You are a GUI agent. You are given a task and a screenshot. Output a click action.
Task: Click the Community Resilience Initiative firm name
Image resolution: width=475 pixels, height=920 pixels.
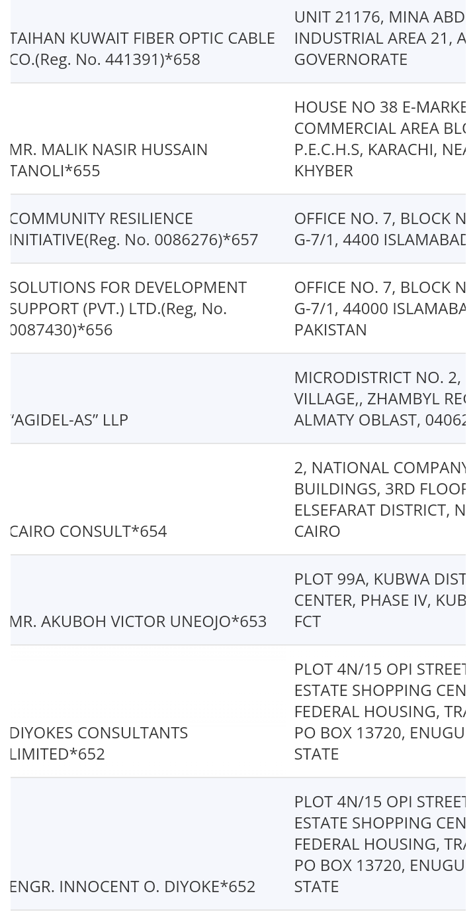click(134, 229)
